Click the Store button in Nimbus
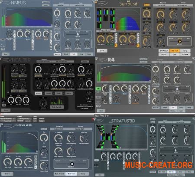195x177 pixels. 6,54
